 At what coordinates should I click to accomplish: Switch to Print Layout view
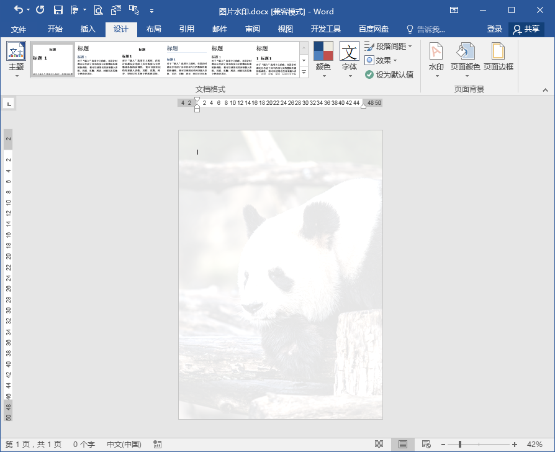point(403,444)
